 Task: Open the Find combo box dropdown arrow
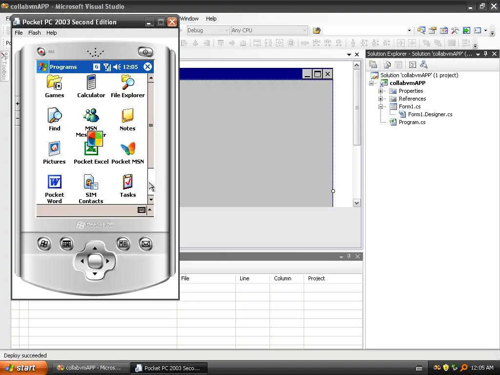click(409, 31)
